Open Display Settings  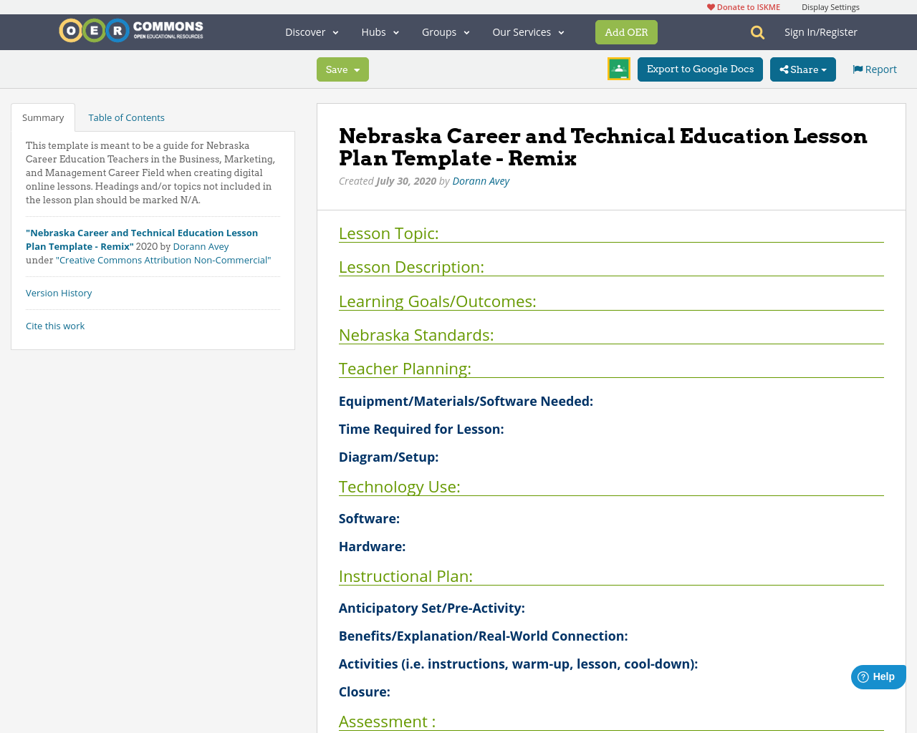click(x=830, y=6)
